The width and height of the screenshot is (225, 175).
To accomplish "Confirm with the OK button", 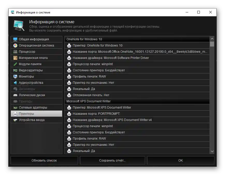I will point(180,160).
